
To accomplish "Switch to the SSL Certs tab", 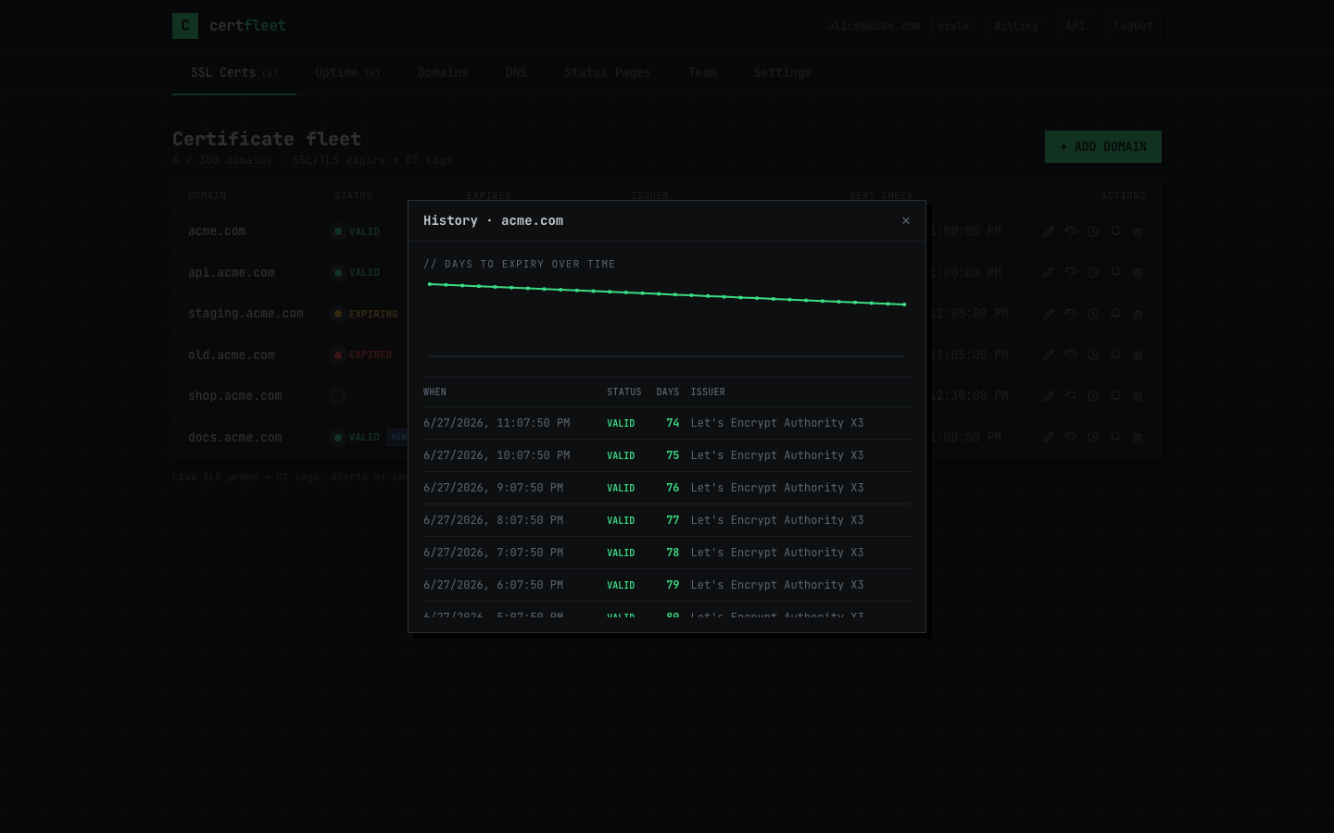I will tap(234, 73).
